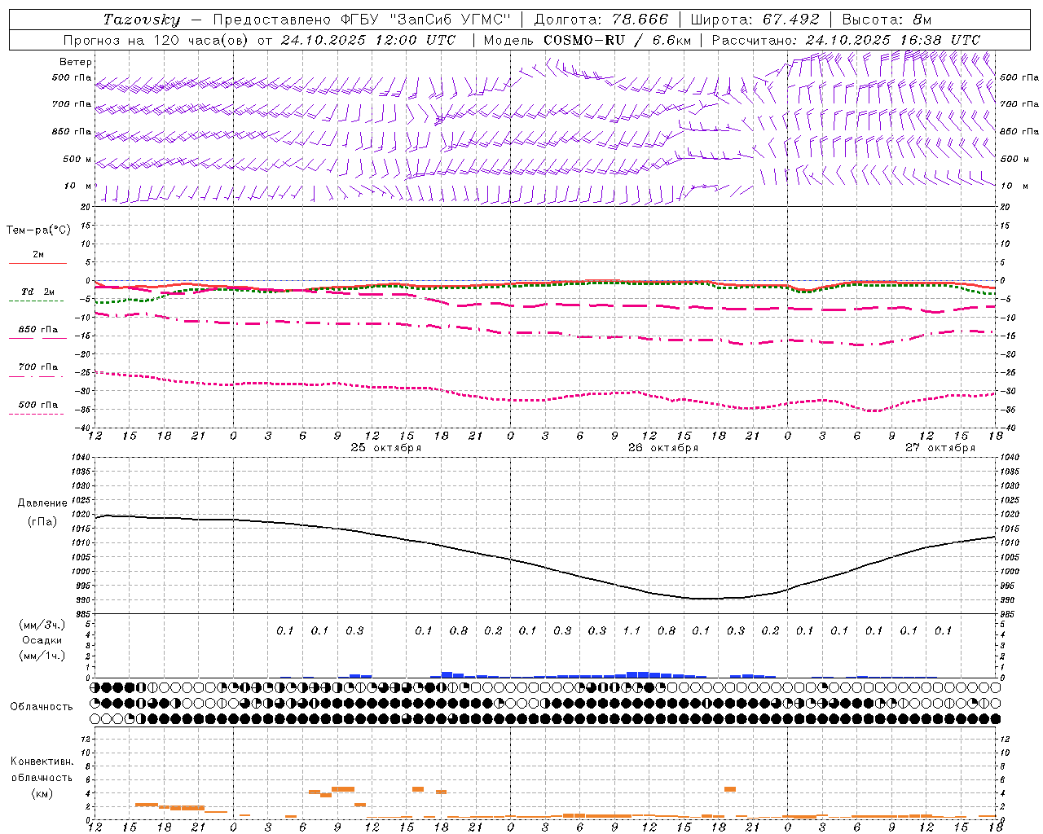Click the Tazovsky station title
Screen dimensions: 1043x834
click(x=142, y=20)
